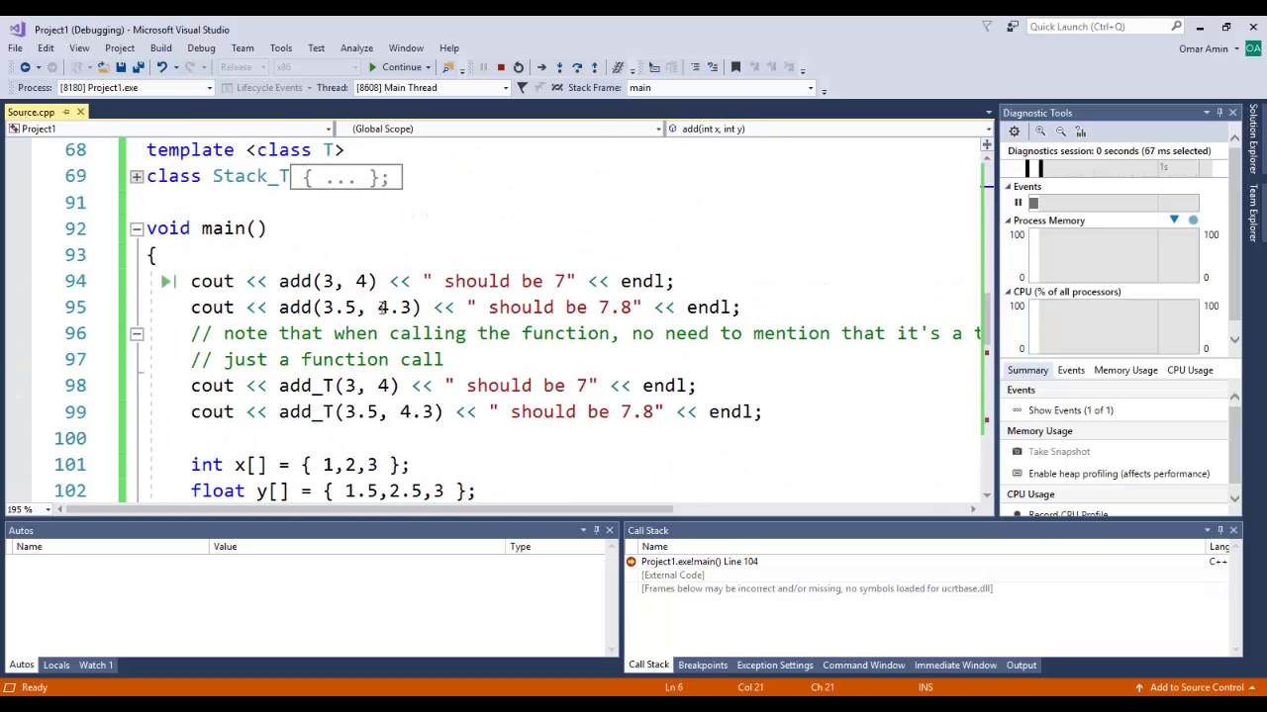The height and width of the screenshot is (712, 1267).
Task: Switch to the CPU Usage tab
Action: [1190, 370]
